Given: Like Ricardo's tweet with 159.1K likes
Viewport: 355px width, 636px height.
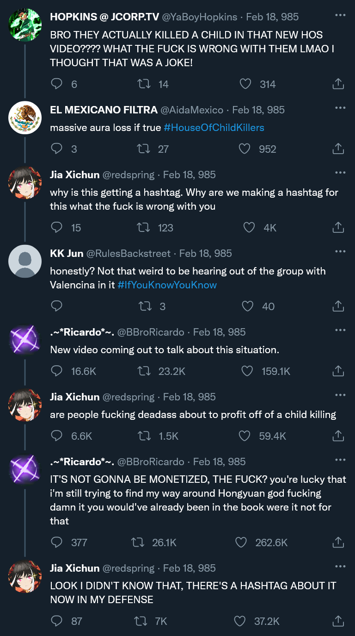Looking at the screenshot, I should pyautogui.click(x=248, y=371).
